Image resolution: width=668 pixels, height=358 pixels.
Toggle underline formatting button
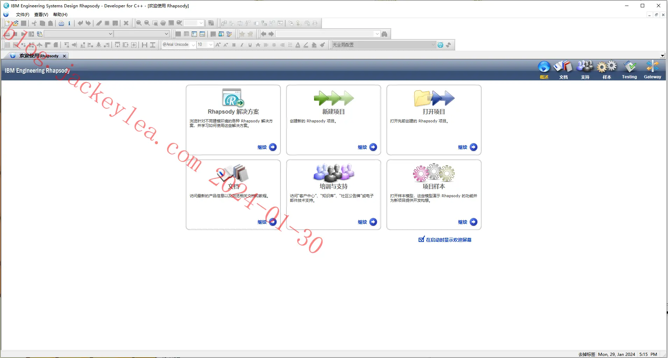point(250,45)
